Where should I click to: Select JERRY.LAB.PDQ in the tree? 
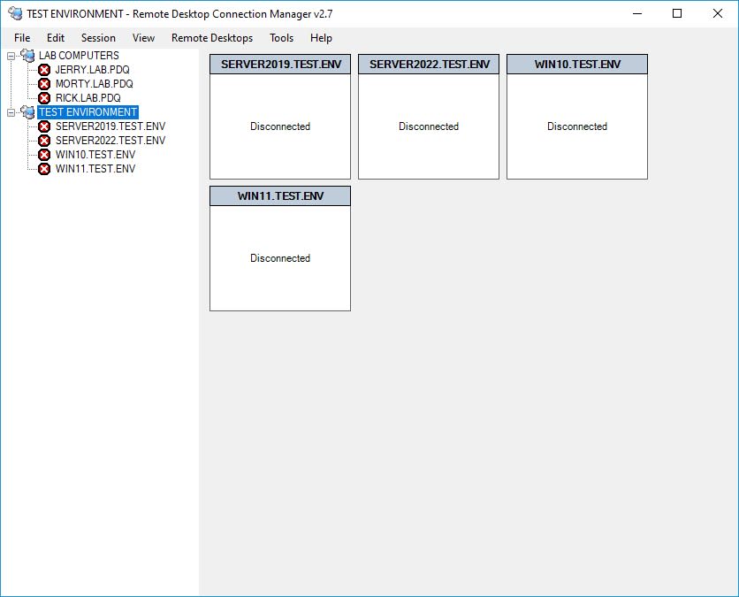[x=92, y=70]
